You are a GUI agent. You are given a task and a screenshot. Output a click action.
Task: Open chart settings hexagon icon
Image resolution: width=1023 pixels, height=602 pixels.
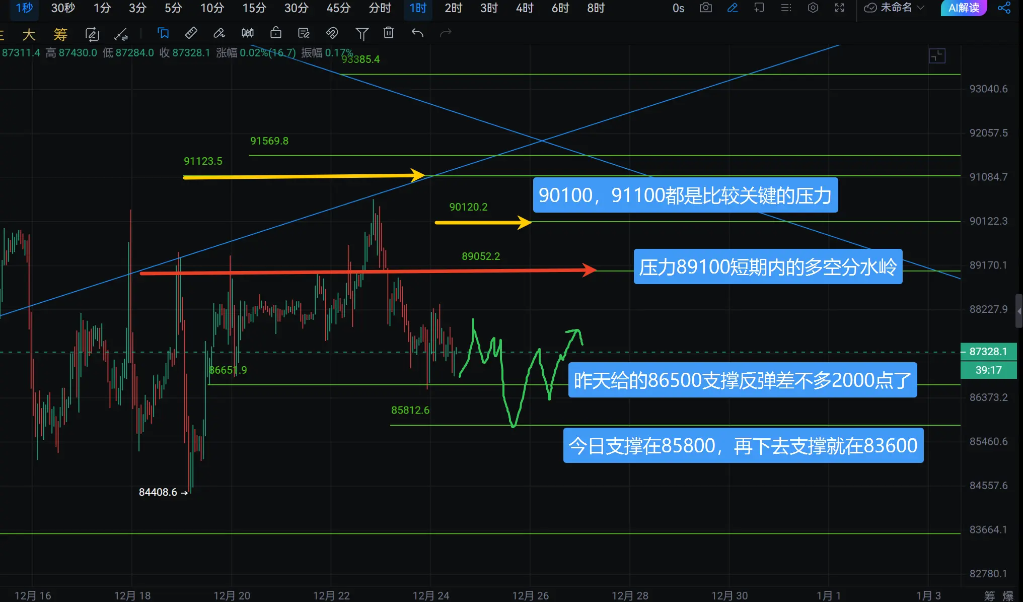coord(813,8)
